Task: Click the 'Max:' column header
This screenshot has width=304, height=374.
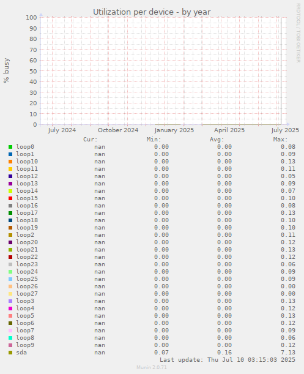Action: pos(280,140)
